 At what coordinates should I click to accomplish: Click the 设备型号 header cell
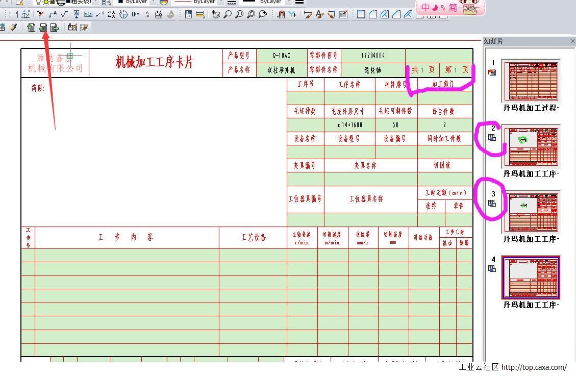348,138
